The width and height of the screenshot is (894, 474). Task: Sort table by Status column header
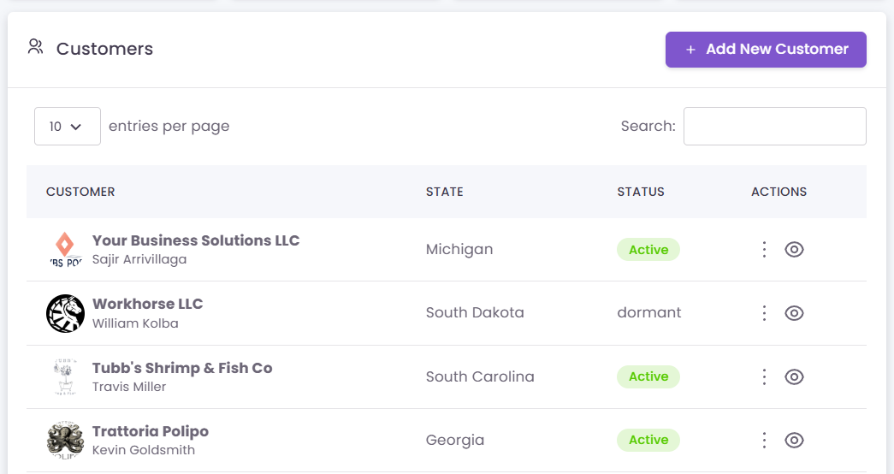pyautogui.click(x=640, y=192)
